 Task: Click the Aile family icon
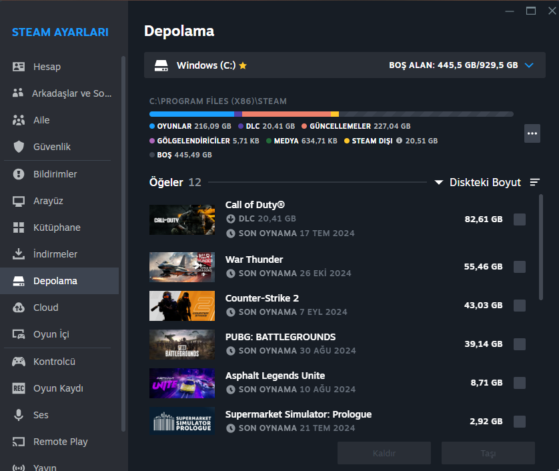pyautogui.click(x=19, y=120)
